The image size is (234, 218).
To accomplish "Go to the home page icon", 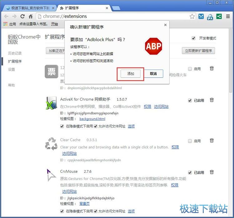I will point(31,16).
